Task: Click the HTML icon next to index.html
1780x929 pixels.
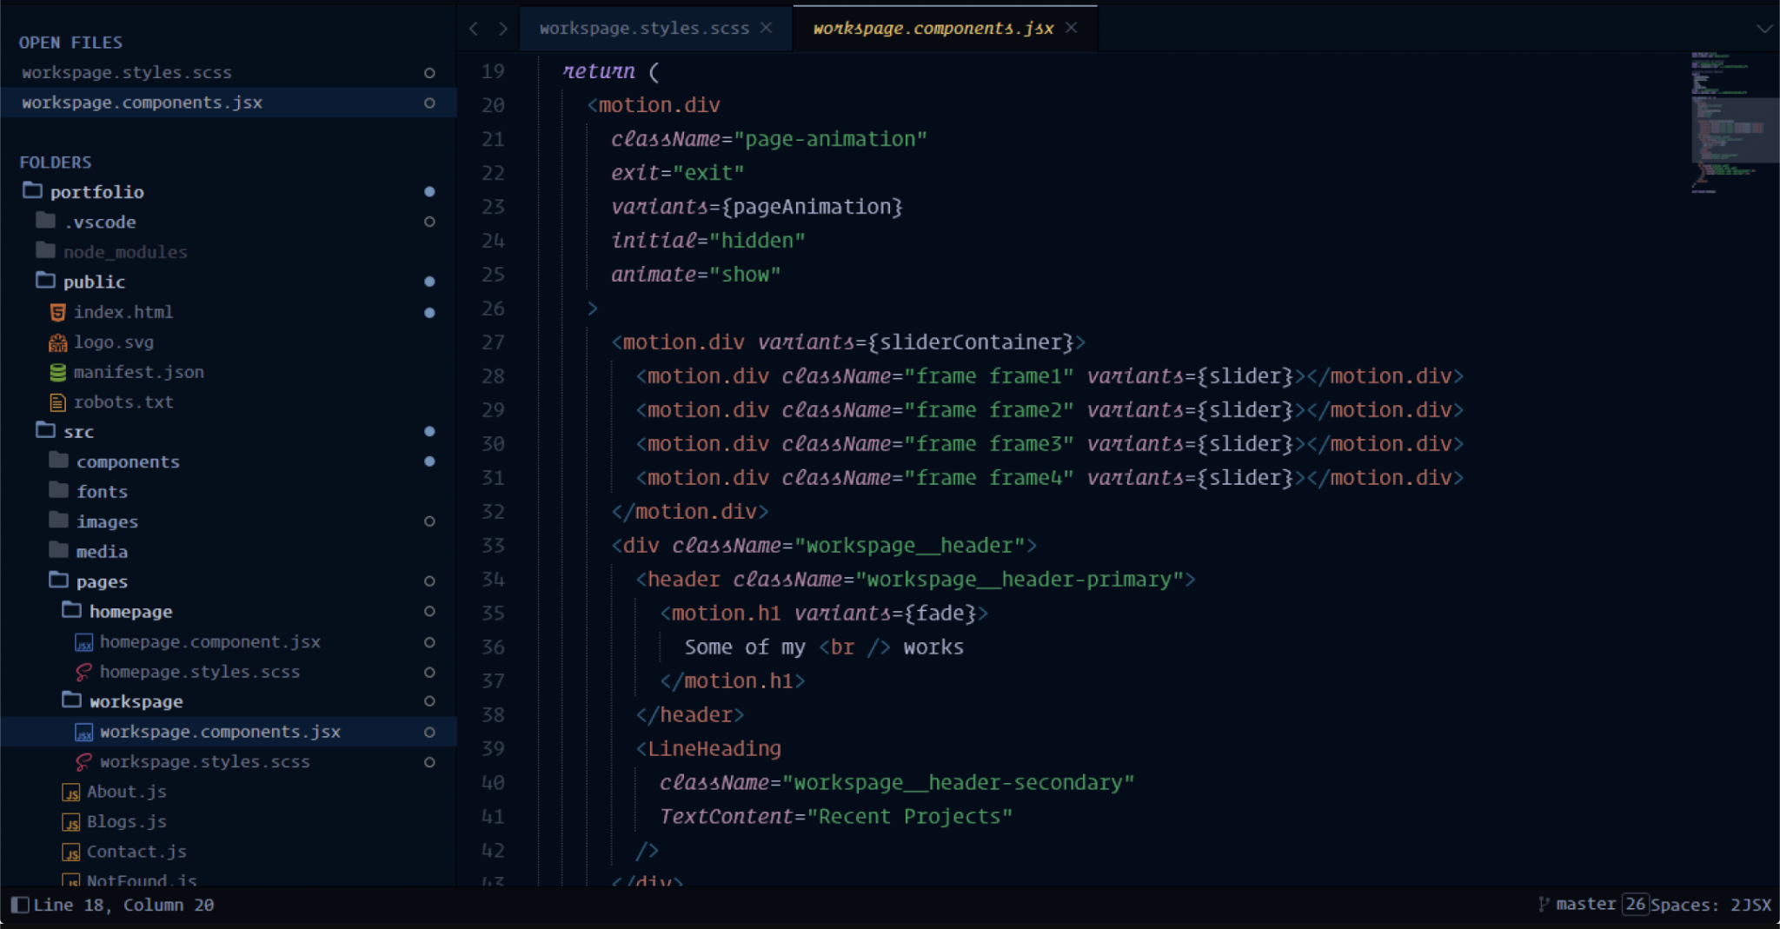Action: click(57, 312)
